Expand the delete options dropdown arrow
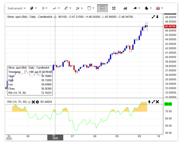 [x=93, y=8]
